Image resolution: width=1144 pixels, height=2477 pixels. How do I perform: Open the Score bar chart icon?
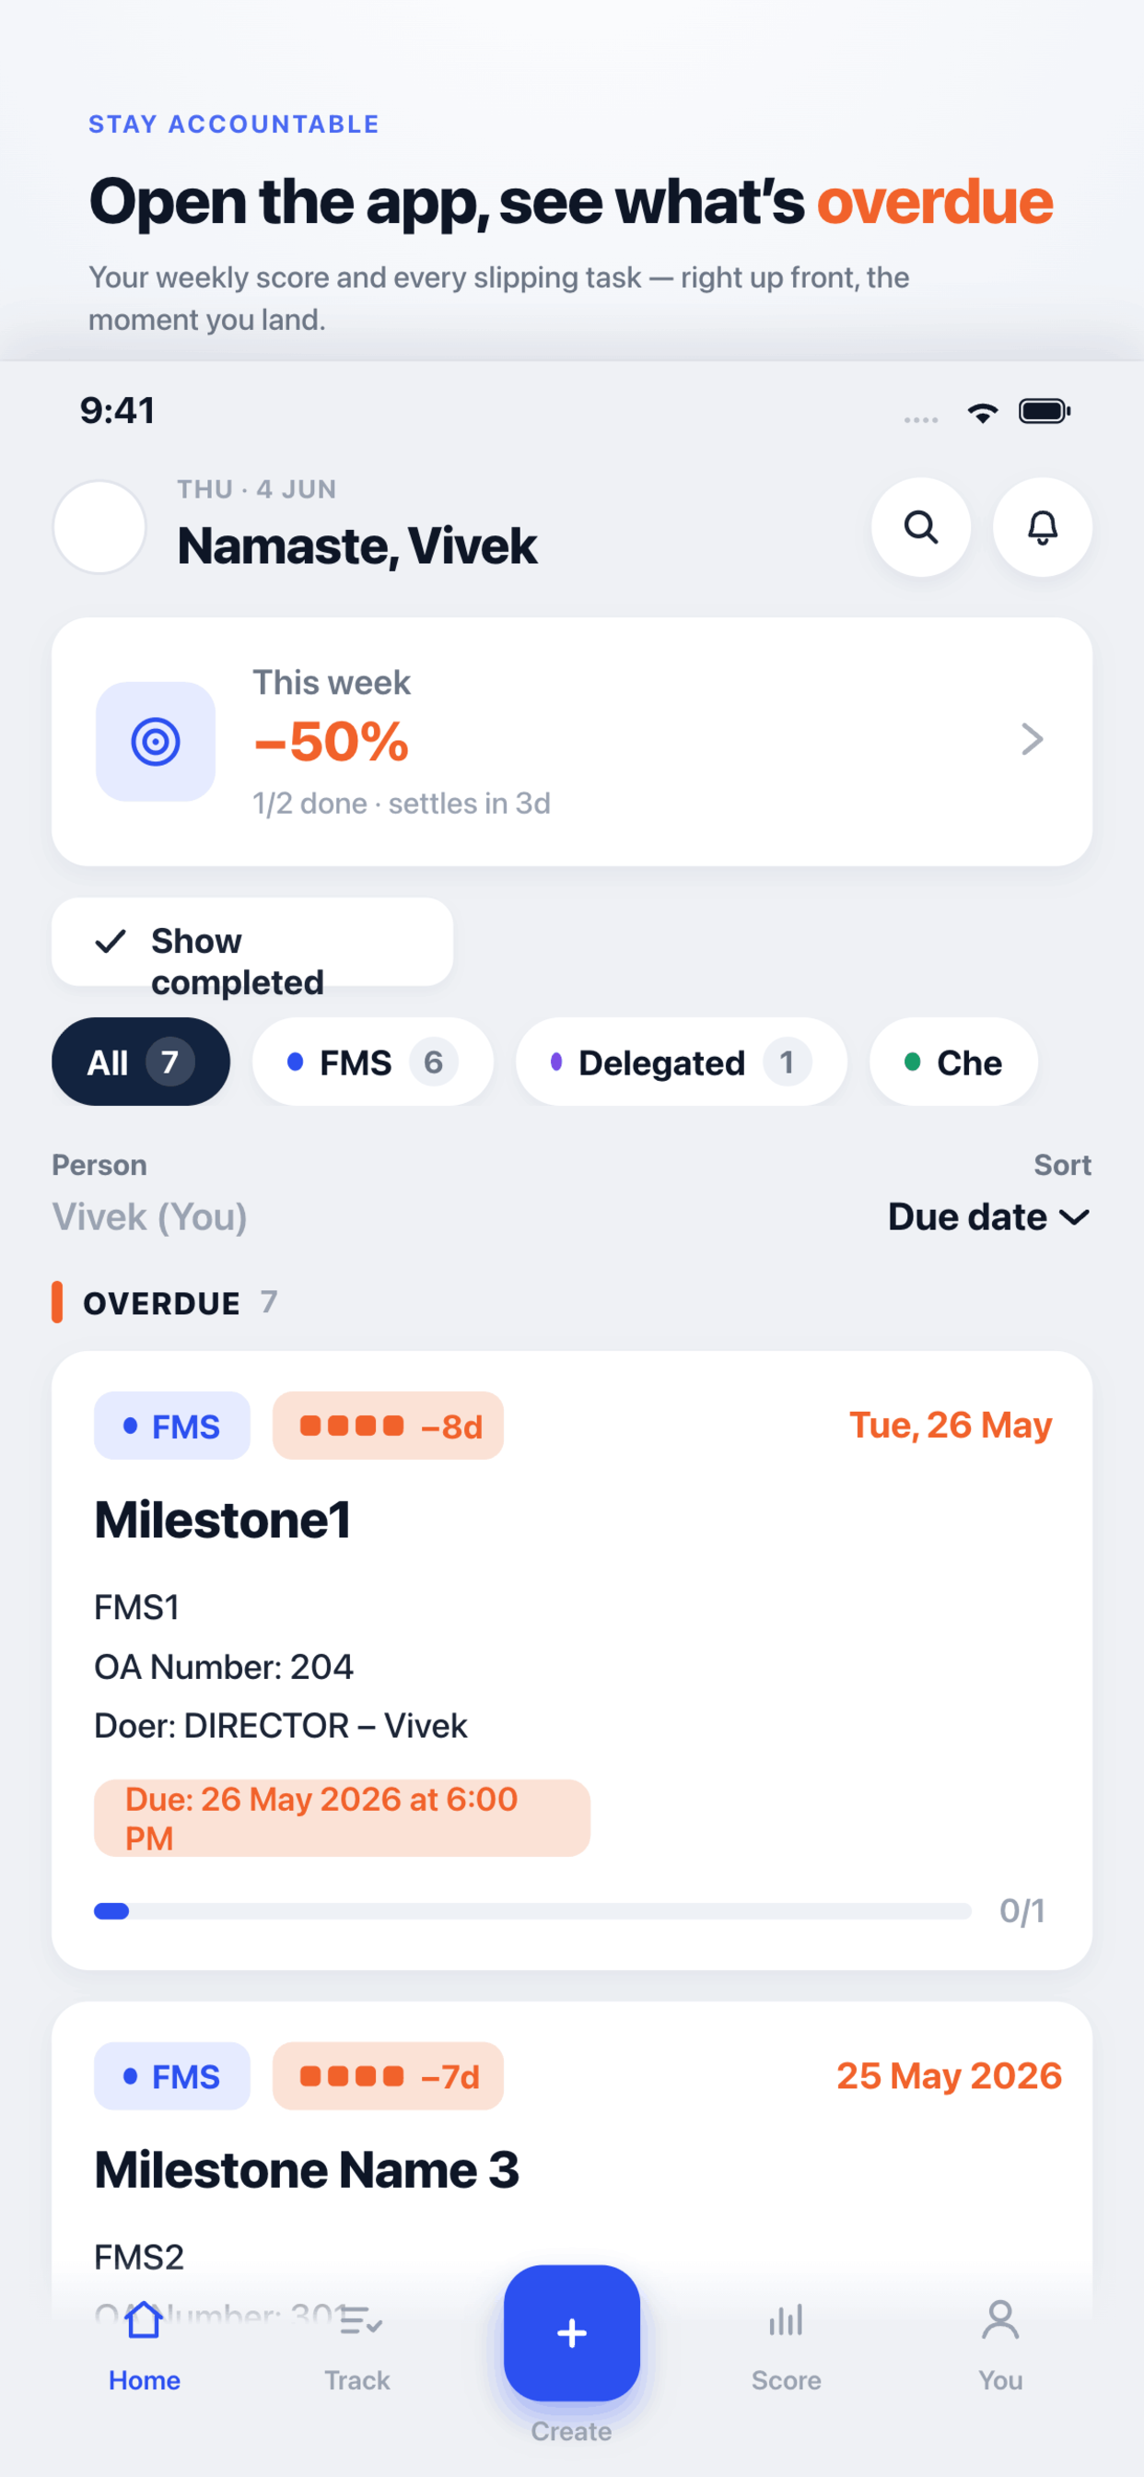tap(786, 2319)
